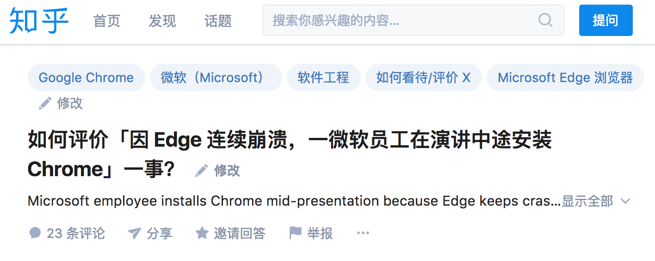Open the Microsoft Edge 浏览器 topic tag
Screen dimensions: 655x261
pos(565,77)
